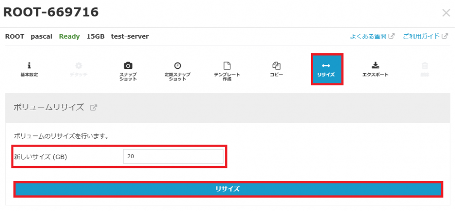Viewport: 455px width, 211px height.
Task: Click external-link arrow icon after ご利用ガイド
Action: [x=445, y=36]
